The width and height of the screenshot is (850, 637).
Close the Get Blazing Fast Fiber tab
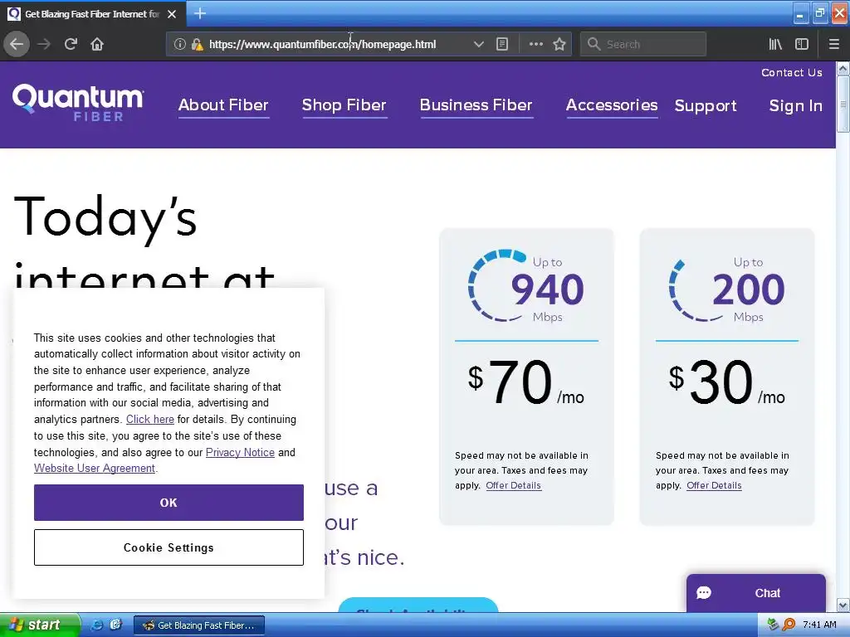click(172, 14)
